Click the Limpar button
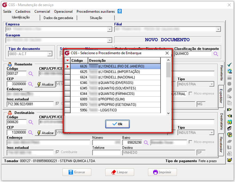235x182 pixels. coord(120,172)
